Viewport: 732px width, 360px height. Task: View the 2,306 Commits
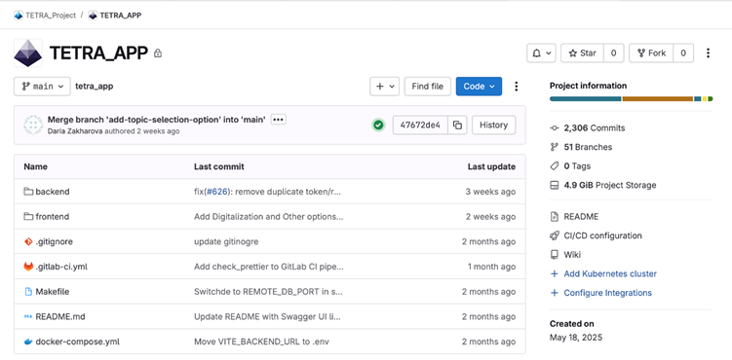click(595, 128)
